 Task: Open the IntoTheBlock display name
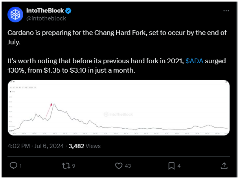(x=45, y=11)
